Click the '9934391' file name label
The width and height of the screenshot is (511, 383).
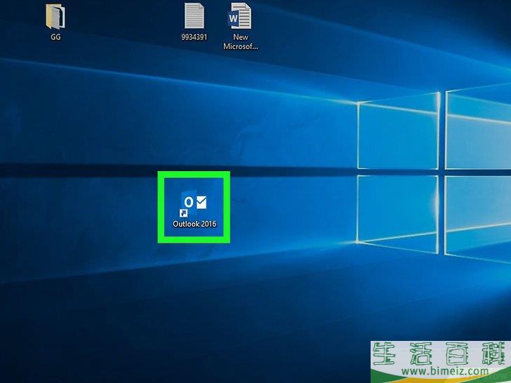click(194, 37)
